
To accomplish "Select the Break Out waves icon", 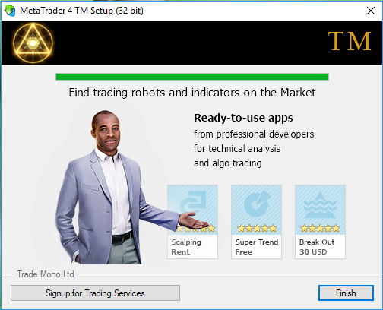I will (x=320, y=205).
